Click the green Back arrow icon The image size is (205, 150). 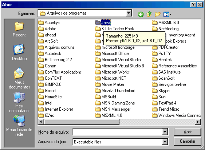[141, 14]
